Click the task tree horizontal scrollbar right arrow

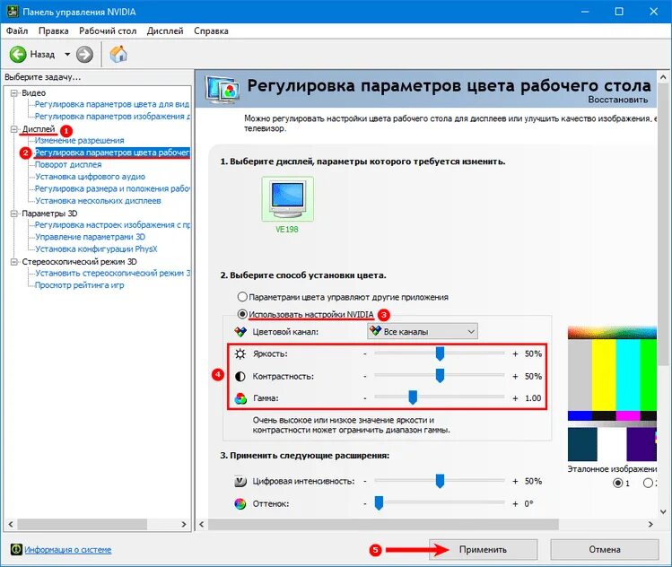coord(183,524)
